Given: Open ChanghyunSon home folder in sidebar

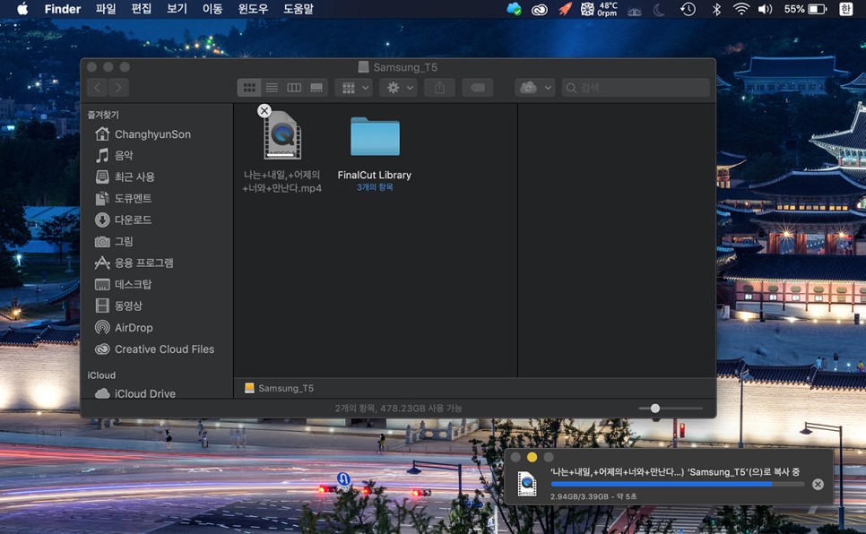Looking at the screenshot, I should coord(143,134).
